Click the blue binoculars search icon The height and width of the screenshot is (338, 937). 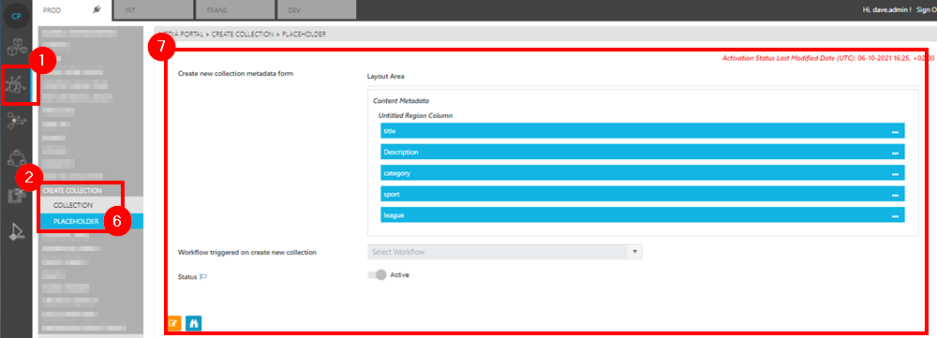(x=194, y=323)
